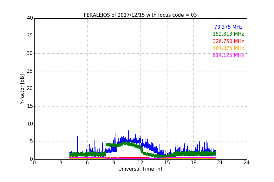
Task: Click the y-axis tick label 10
Action: (30, 124)
